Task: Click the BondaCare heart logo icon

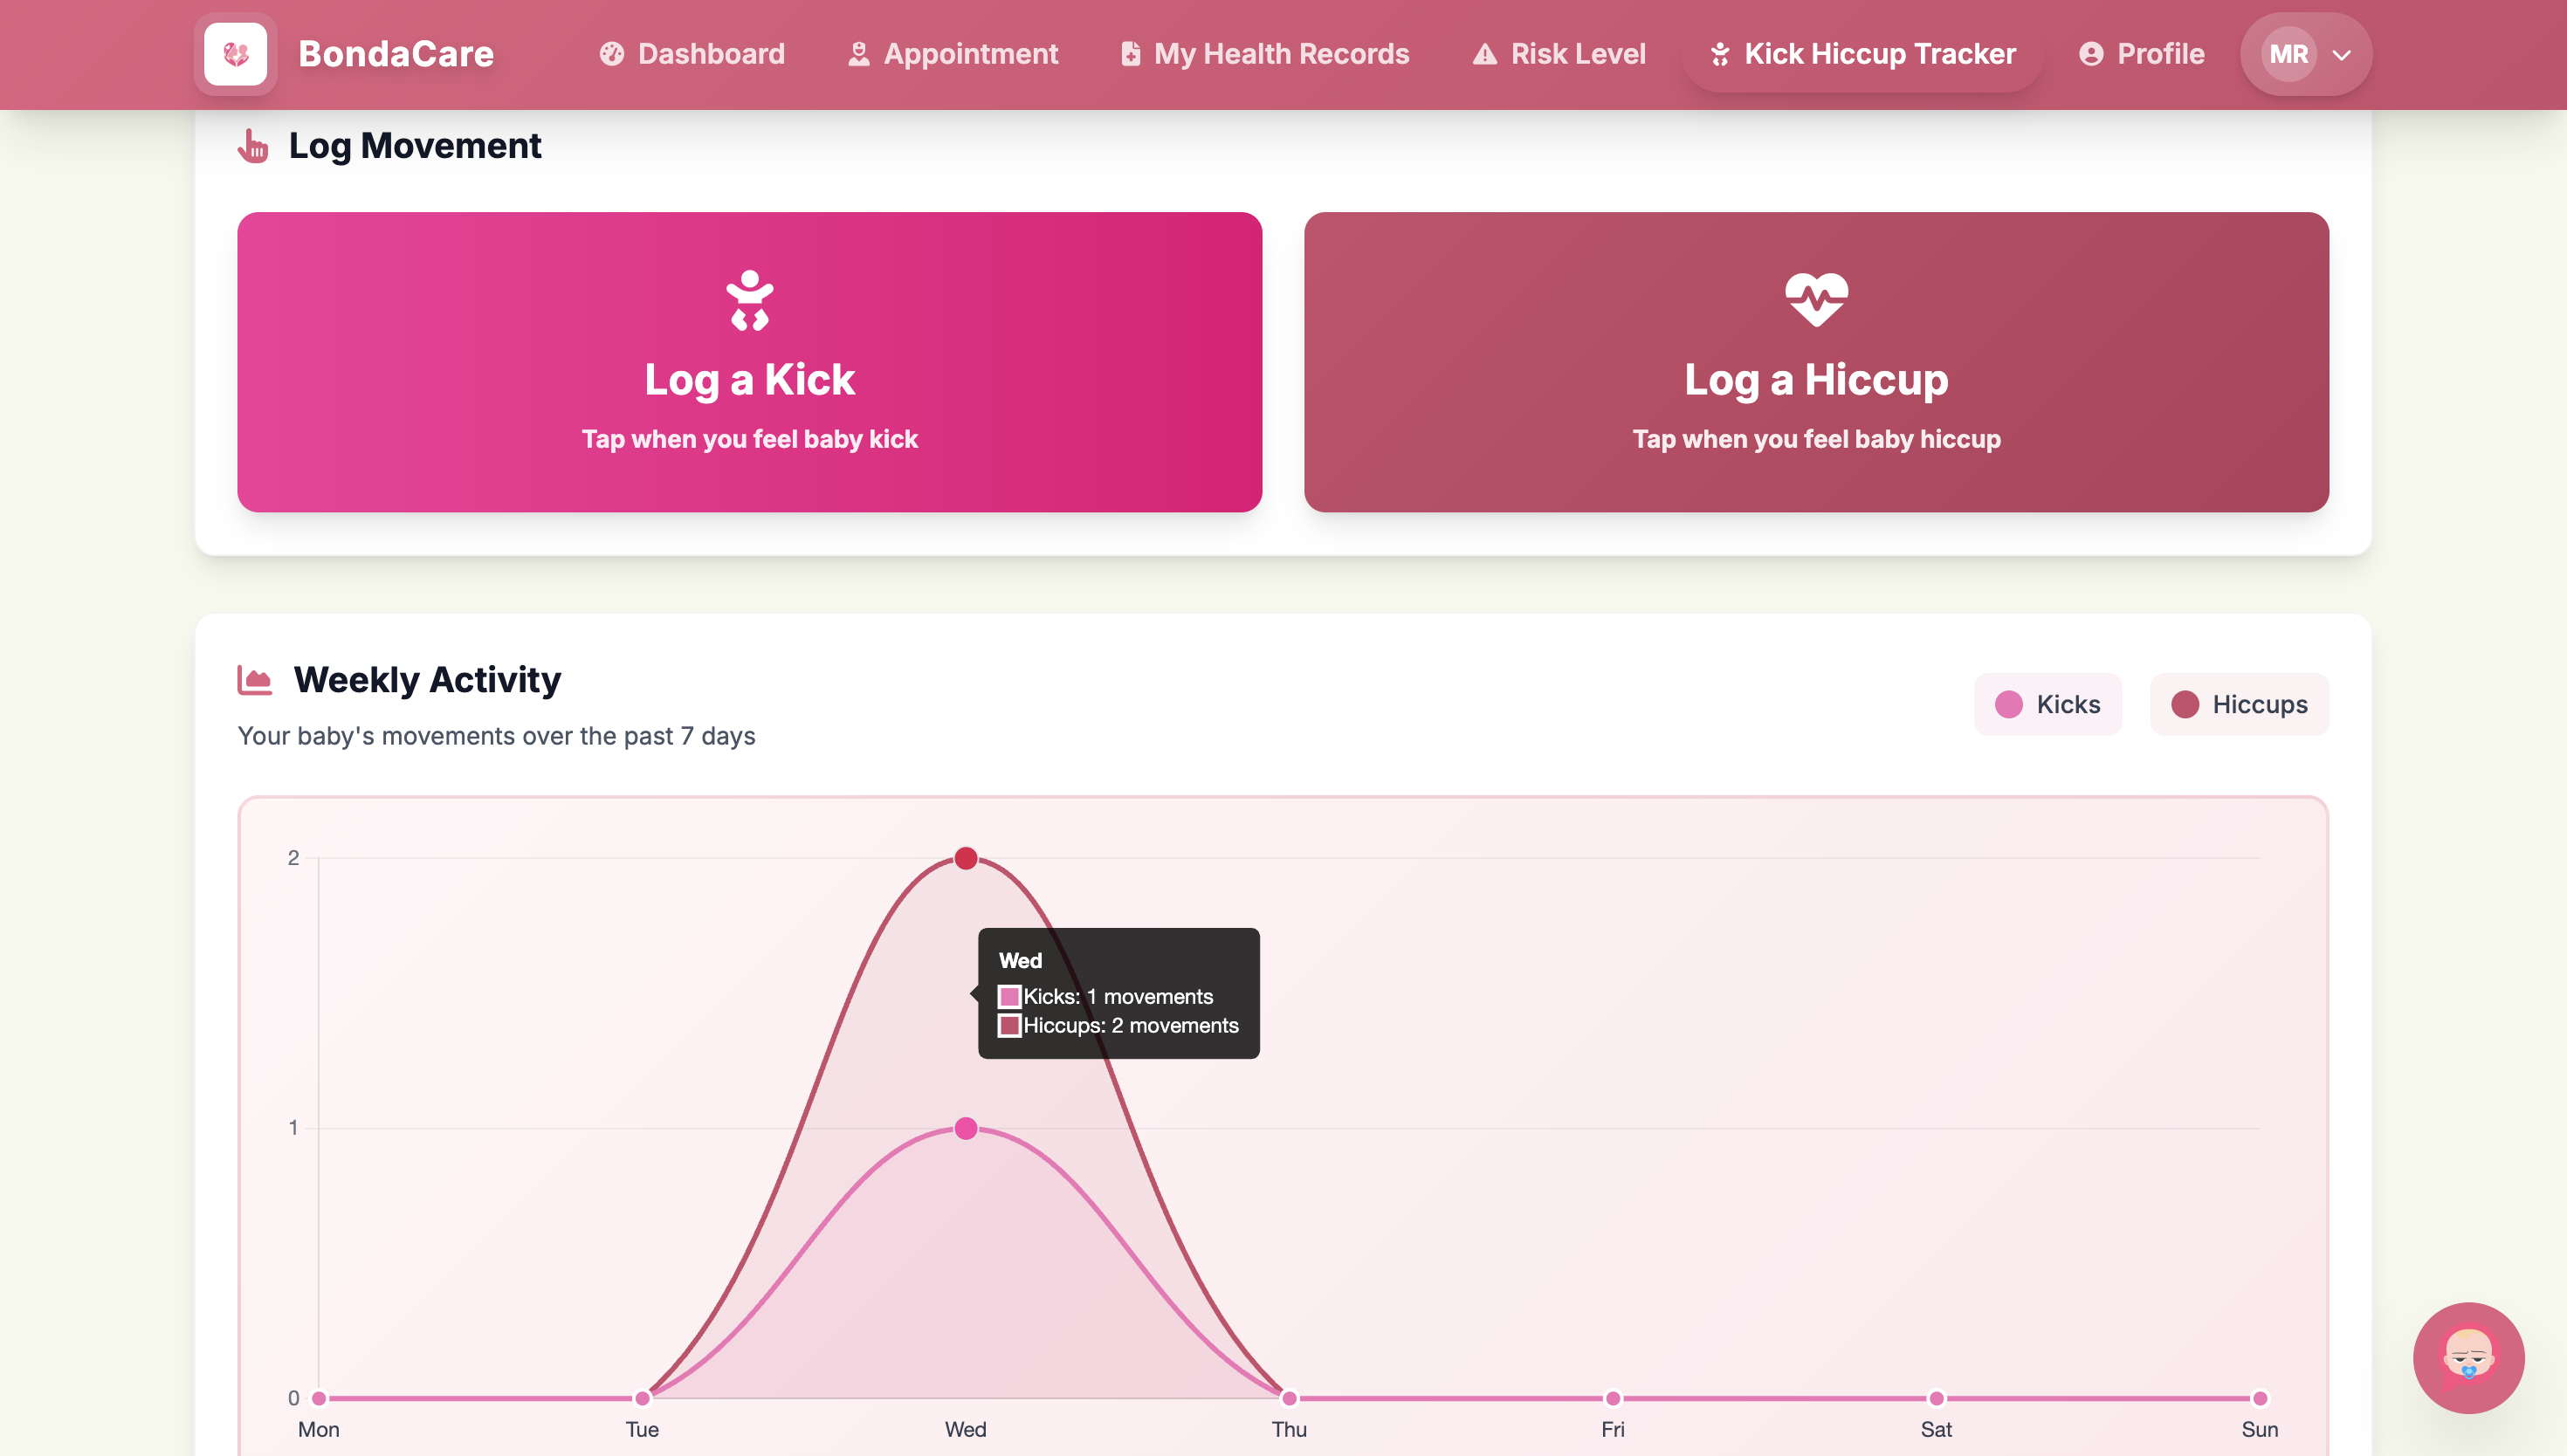Action: point(235,54)
